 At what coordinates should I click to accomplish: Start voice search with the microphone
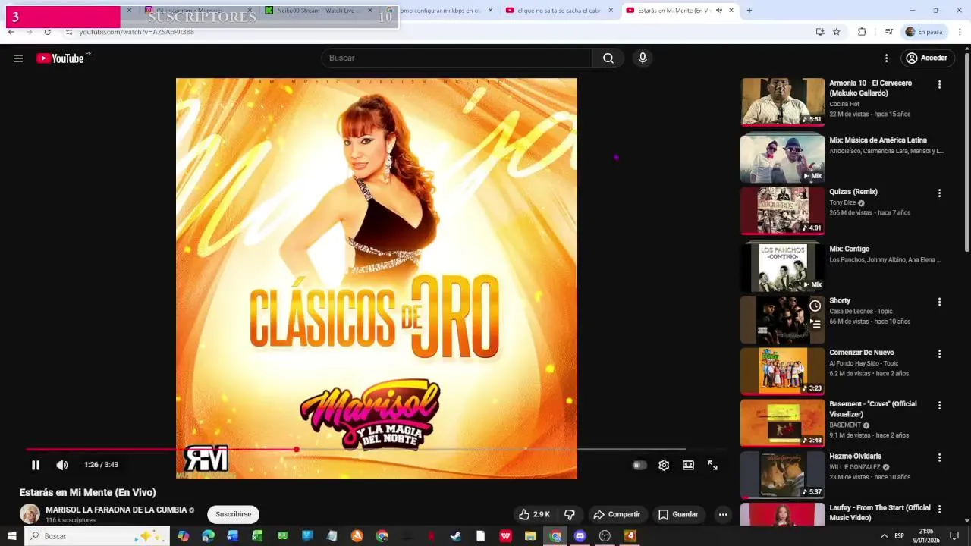pos(643,58)
